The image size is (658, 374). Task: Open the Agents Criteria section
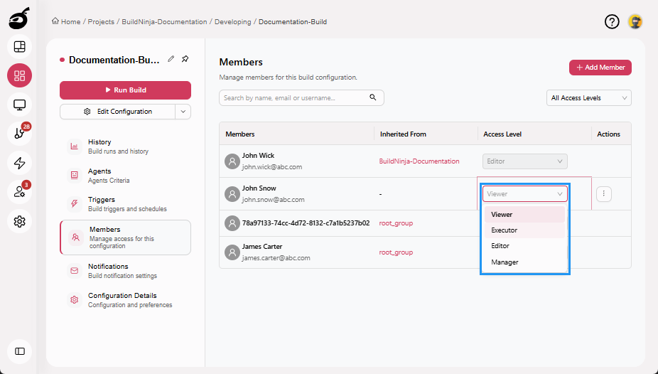126,176
